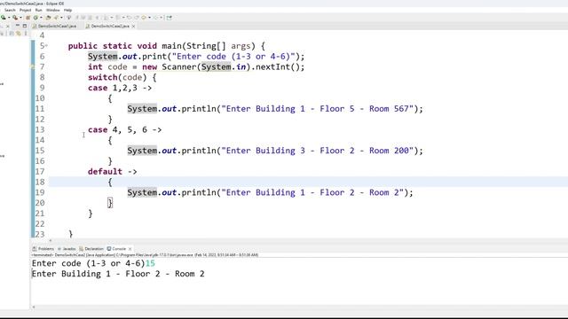Click the highlighted closing brace on line 20
Screen dimensions: 568x319
point(110,203)
